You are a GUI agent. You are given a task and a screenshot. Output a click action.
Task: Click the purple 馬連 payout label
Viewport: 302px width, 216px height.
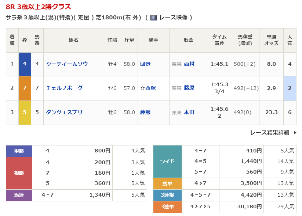(19, 195)
